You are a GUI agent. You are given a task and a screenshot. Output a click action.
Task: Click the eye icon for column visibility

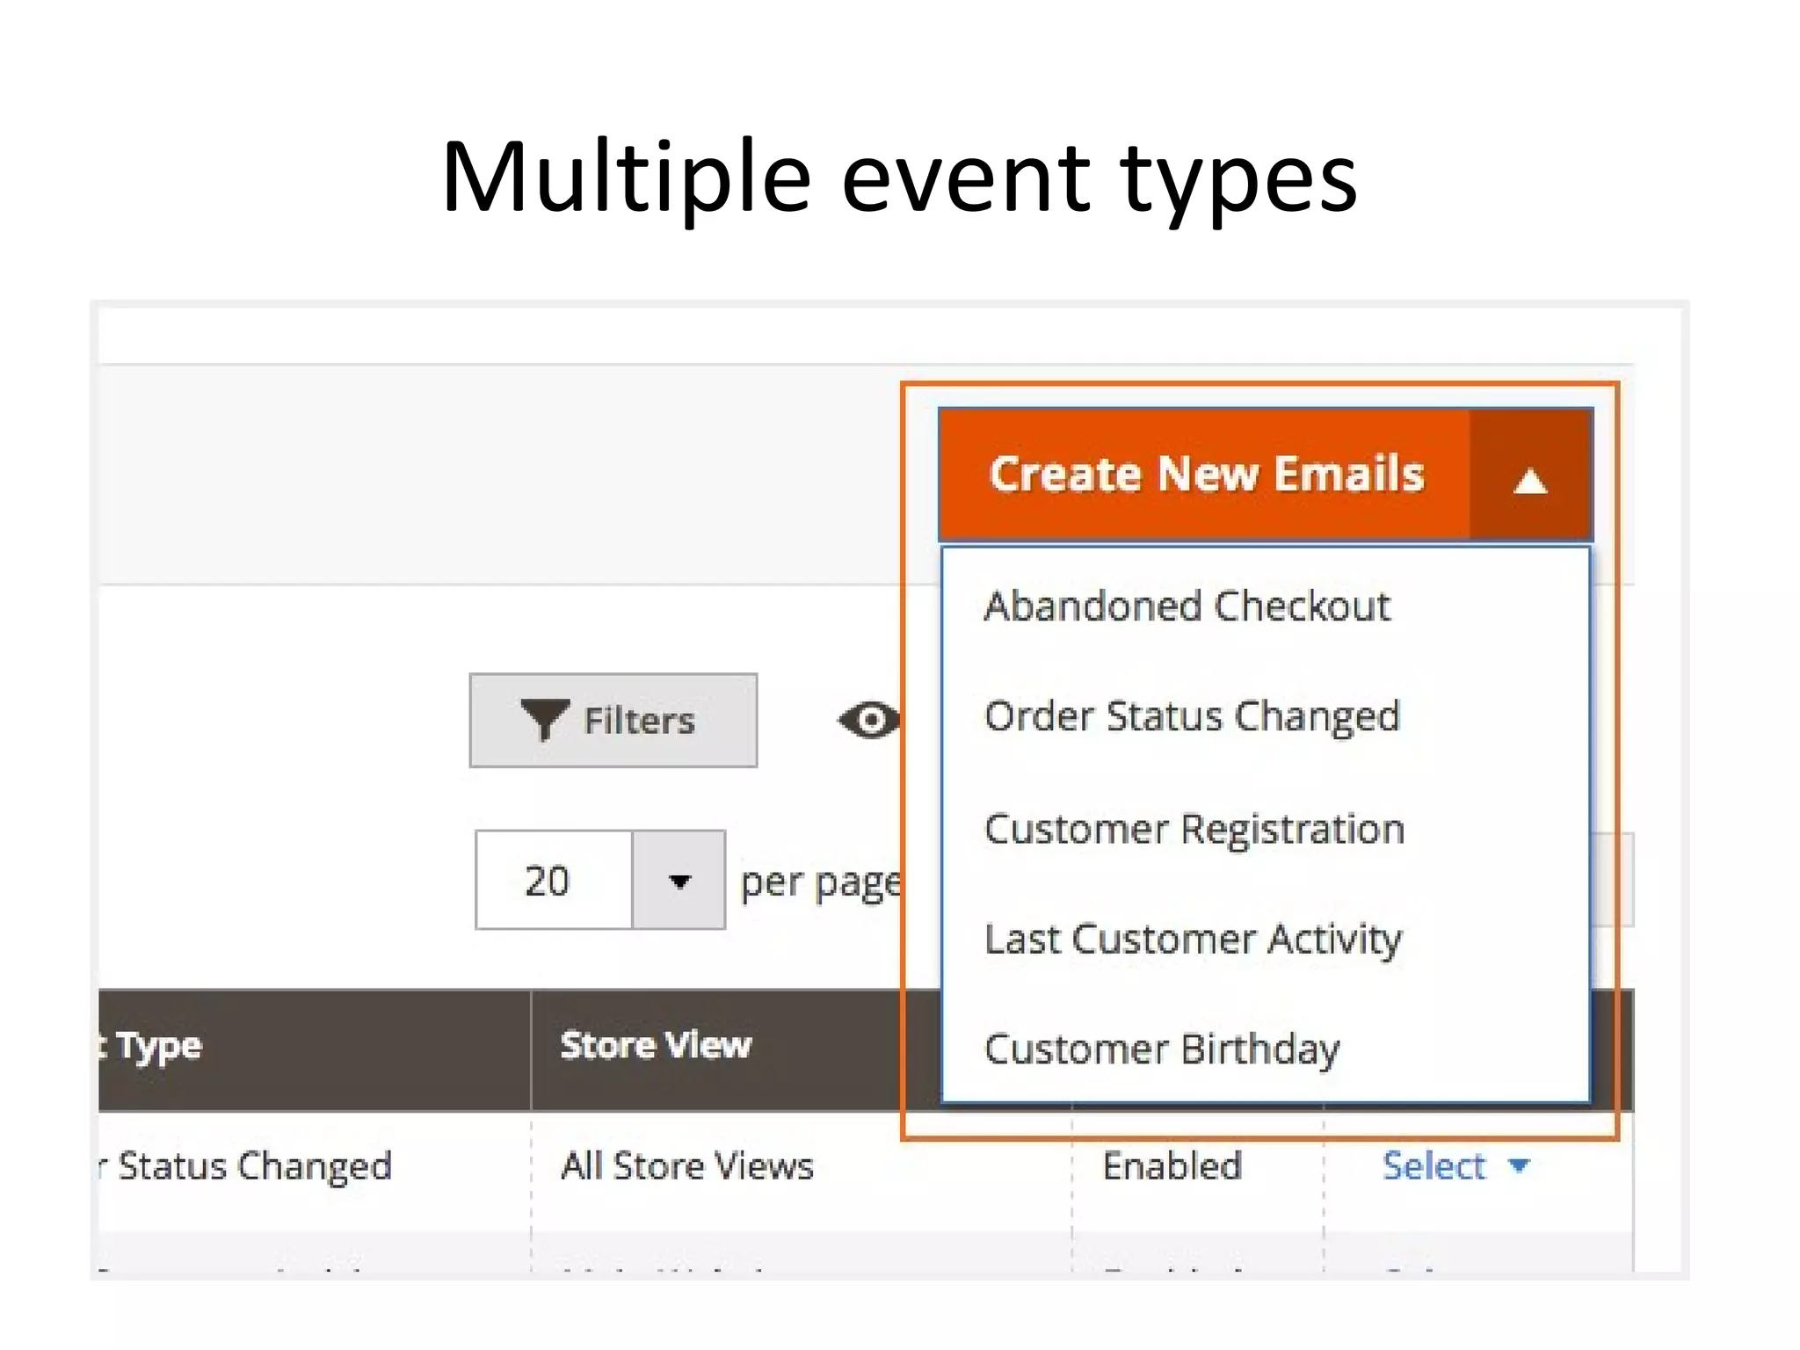point(868,721)
